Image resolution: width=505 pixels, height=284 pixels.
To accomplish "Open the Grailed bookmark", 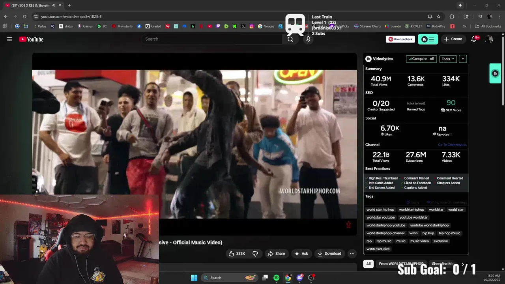I will pyautogui.click(x=153, y=26).
